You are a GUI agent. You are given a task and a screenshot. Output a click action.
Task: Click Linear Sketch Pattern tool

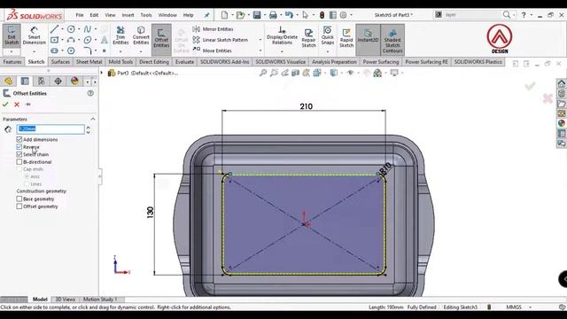click(221, 40)
